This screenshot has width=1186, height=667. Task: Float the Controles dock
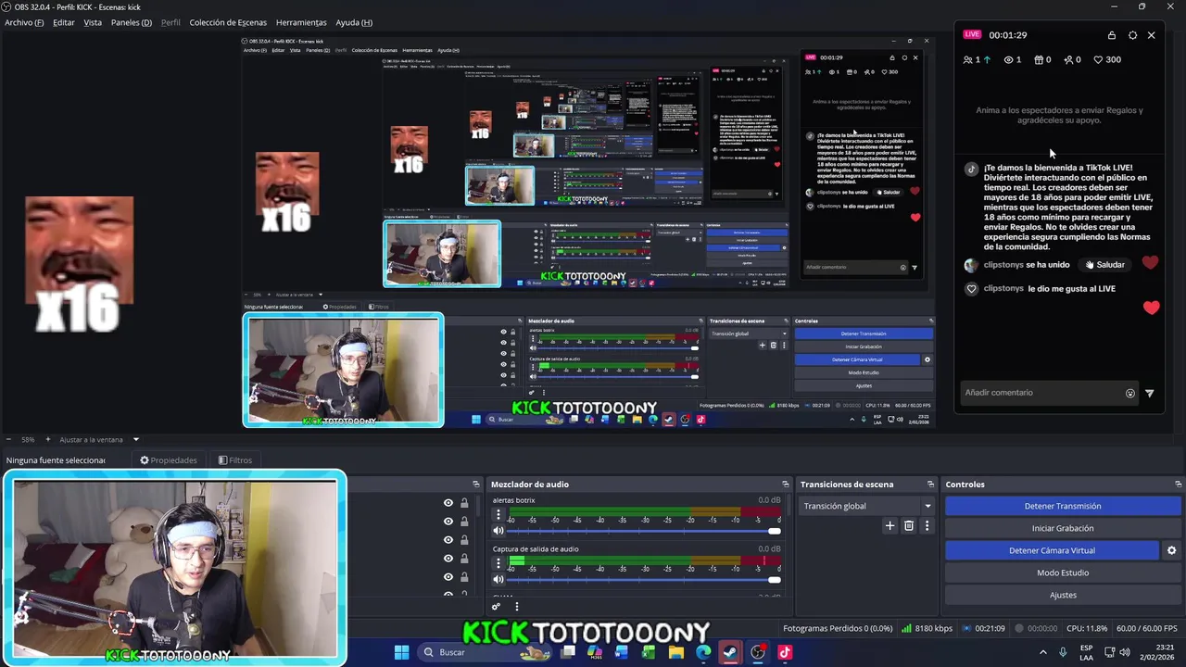[x=1178, y=485]
